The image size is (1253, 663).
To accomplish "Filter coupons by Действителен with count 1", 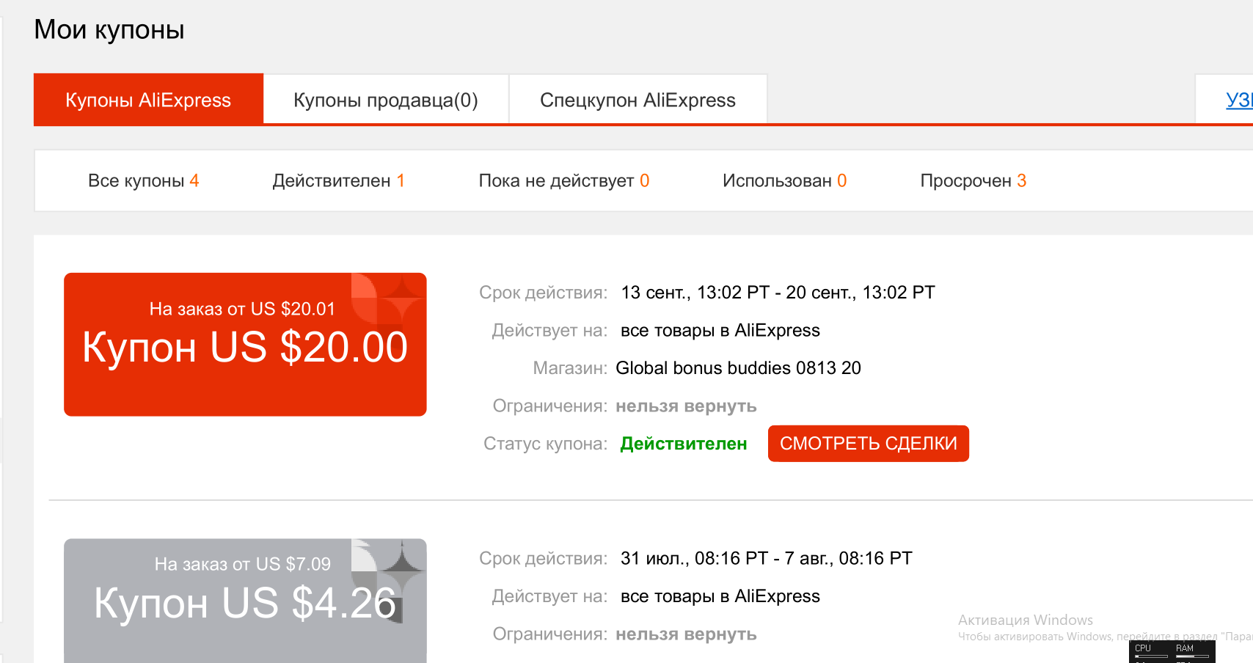I will tap(338, 180).
